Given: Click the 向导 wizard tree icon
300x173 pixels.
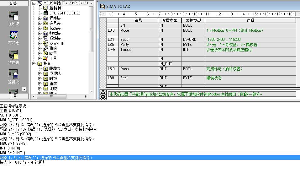Looking at the screenshot, I should click(x=45, y=53).
